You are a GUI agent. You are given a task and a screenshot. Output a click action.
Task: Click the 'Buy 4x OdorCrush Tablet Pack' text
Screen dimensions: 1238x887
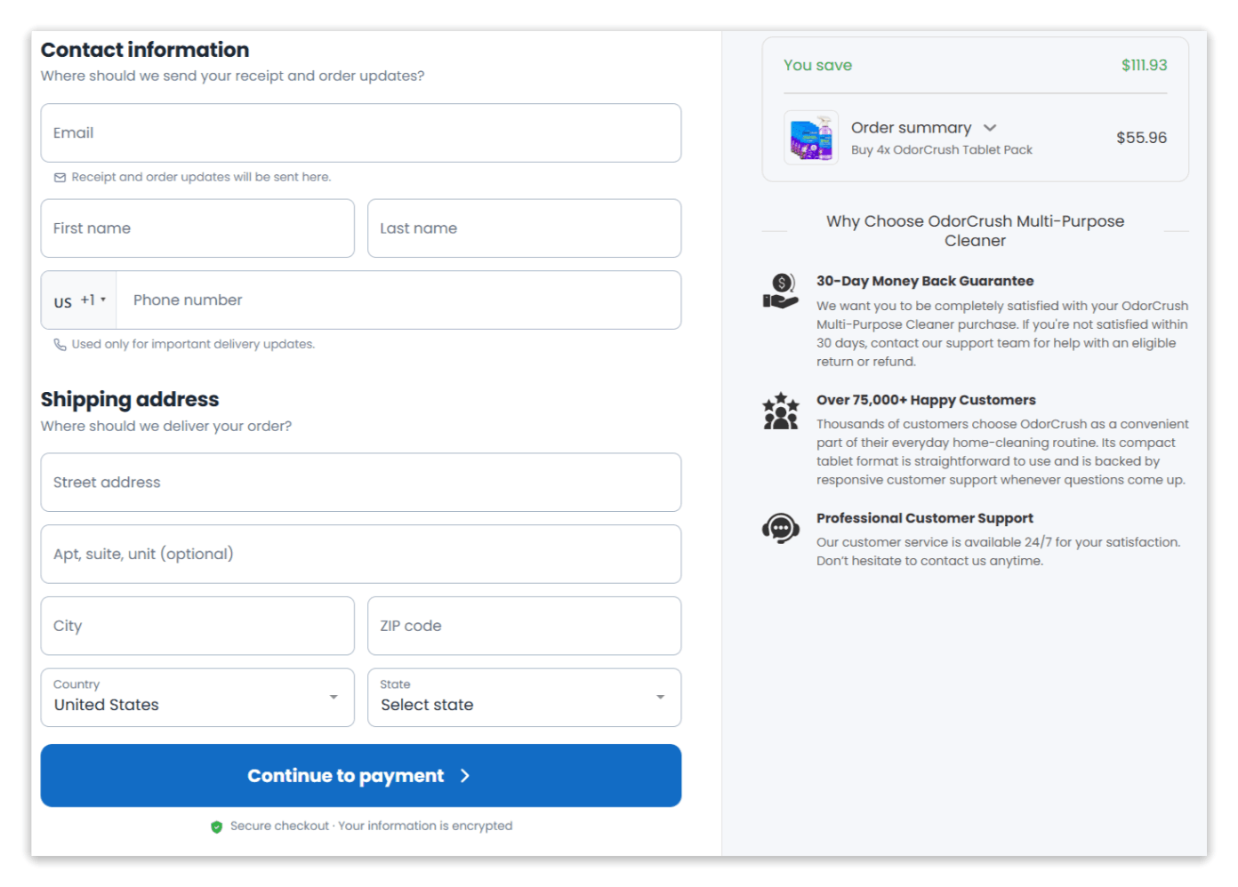[x=941, y=150]
